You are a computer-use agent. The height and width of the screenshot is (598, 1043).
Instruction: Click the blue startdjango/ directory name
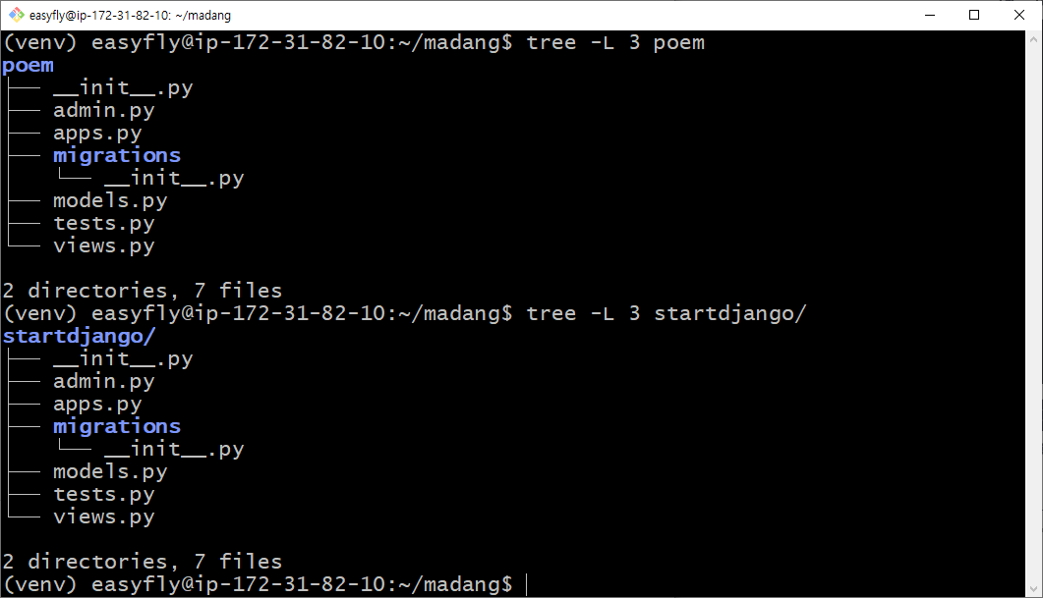(x=80, y=336)
